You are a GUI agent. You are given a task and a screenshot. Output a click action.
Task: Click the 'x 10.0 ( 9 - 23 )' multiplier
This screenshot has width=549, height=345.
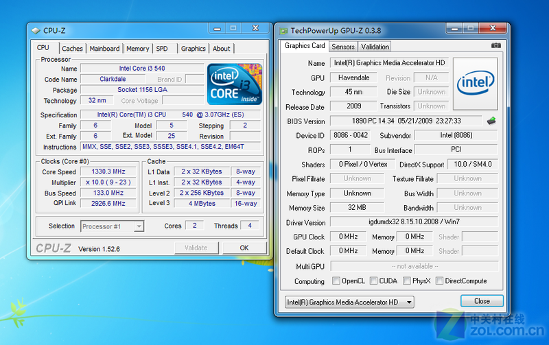click(108, 182)
